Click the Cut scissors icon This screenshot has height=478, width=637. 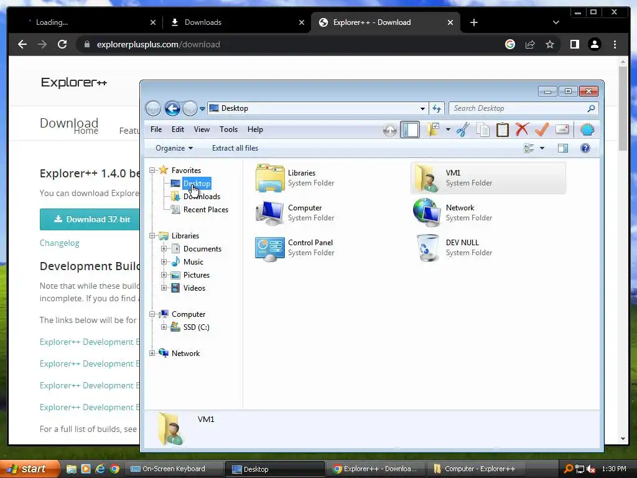click(463, 129)
